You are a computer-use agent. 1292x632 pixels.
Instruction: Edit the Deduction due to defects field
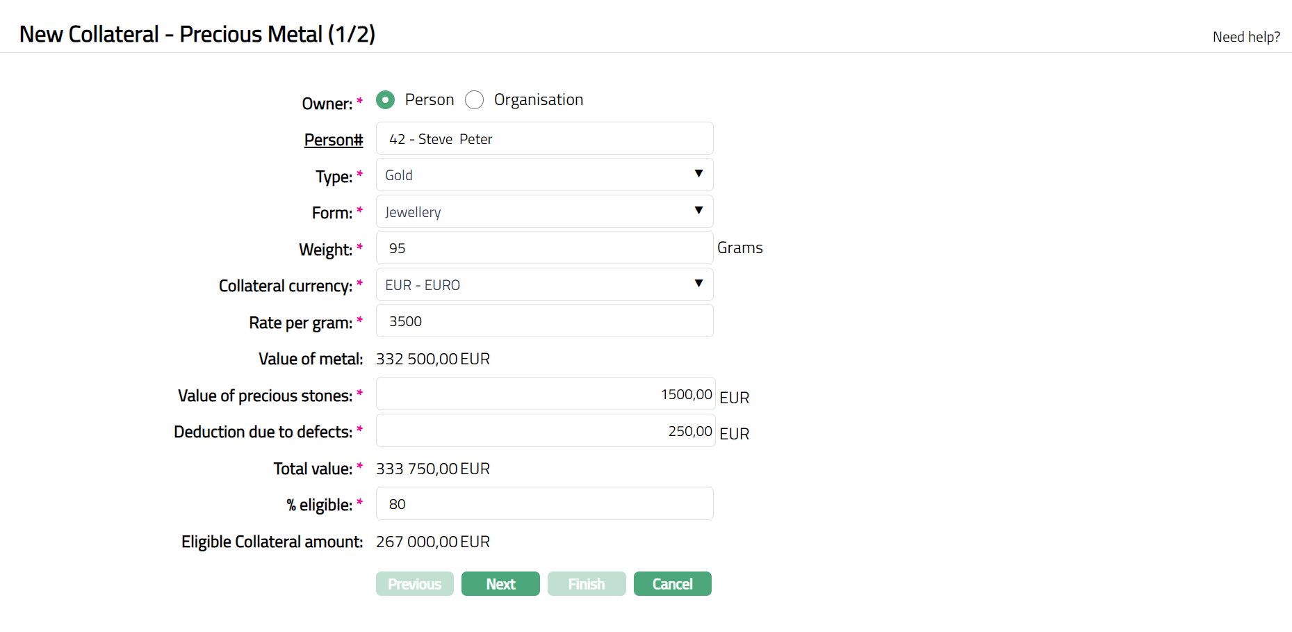click(x=545, y=431)
